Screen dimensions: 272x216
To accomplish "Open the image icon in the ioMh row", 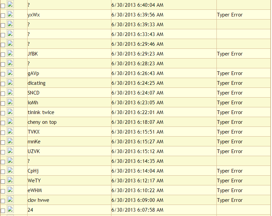I will click(x=10, y=102).
